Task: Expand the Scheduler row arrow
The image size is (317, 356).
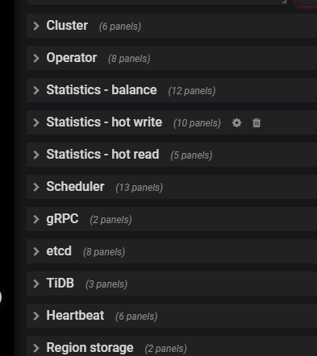Action: tap(36, 187)
